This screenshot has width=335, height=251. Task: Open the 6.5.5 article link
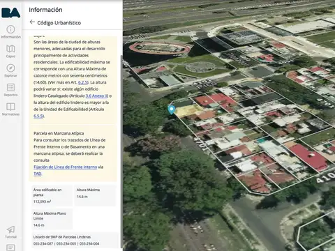pyautogui.click(x=38, y=116)
